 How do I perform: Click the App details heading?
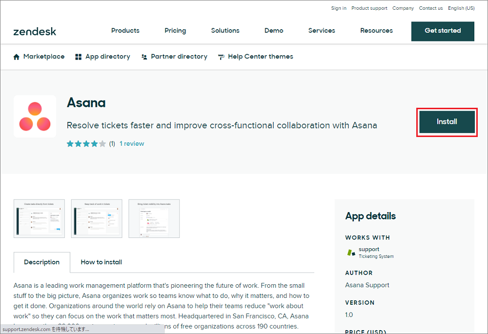(370, 216)
